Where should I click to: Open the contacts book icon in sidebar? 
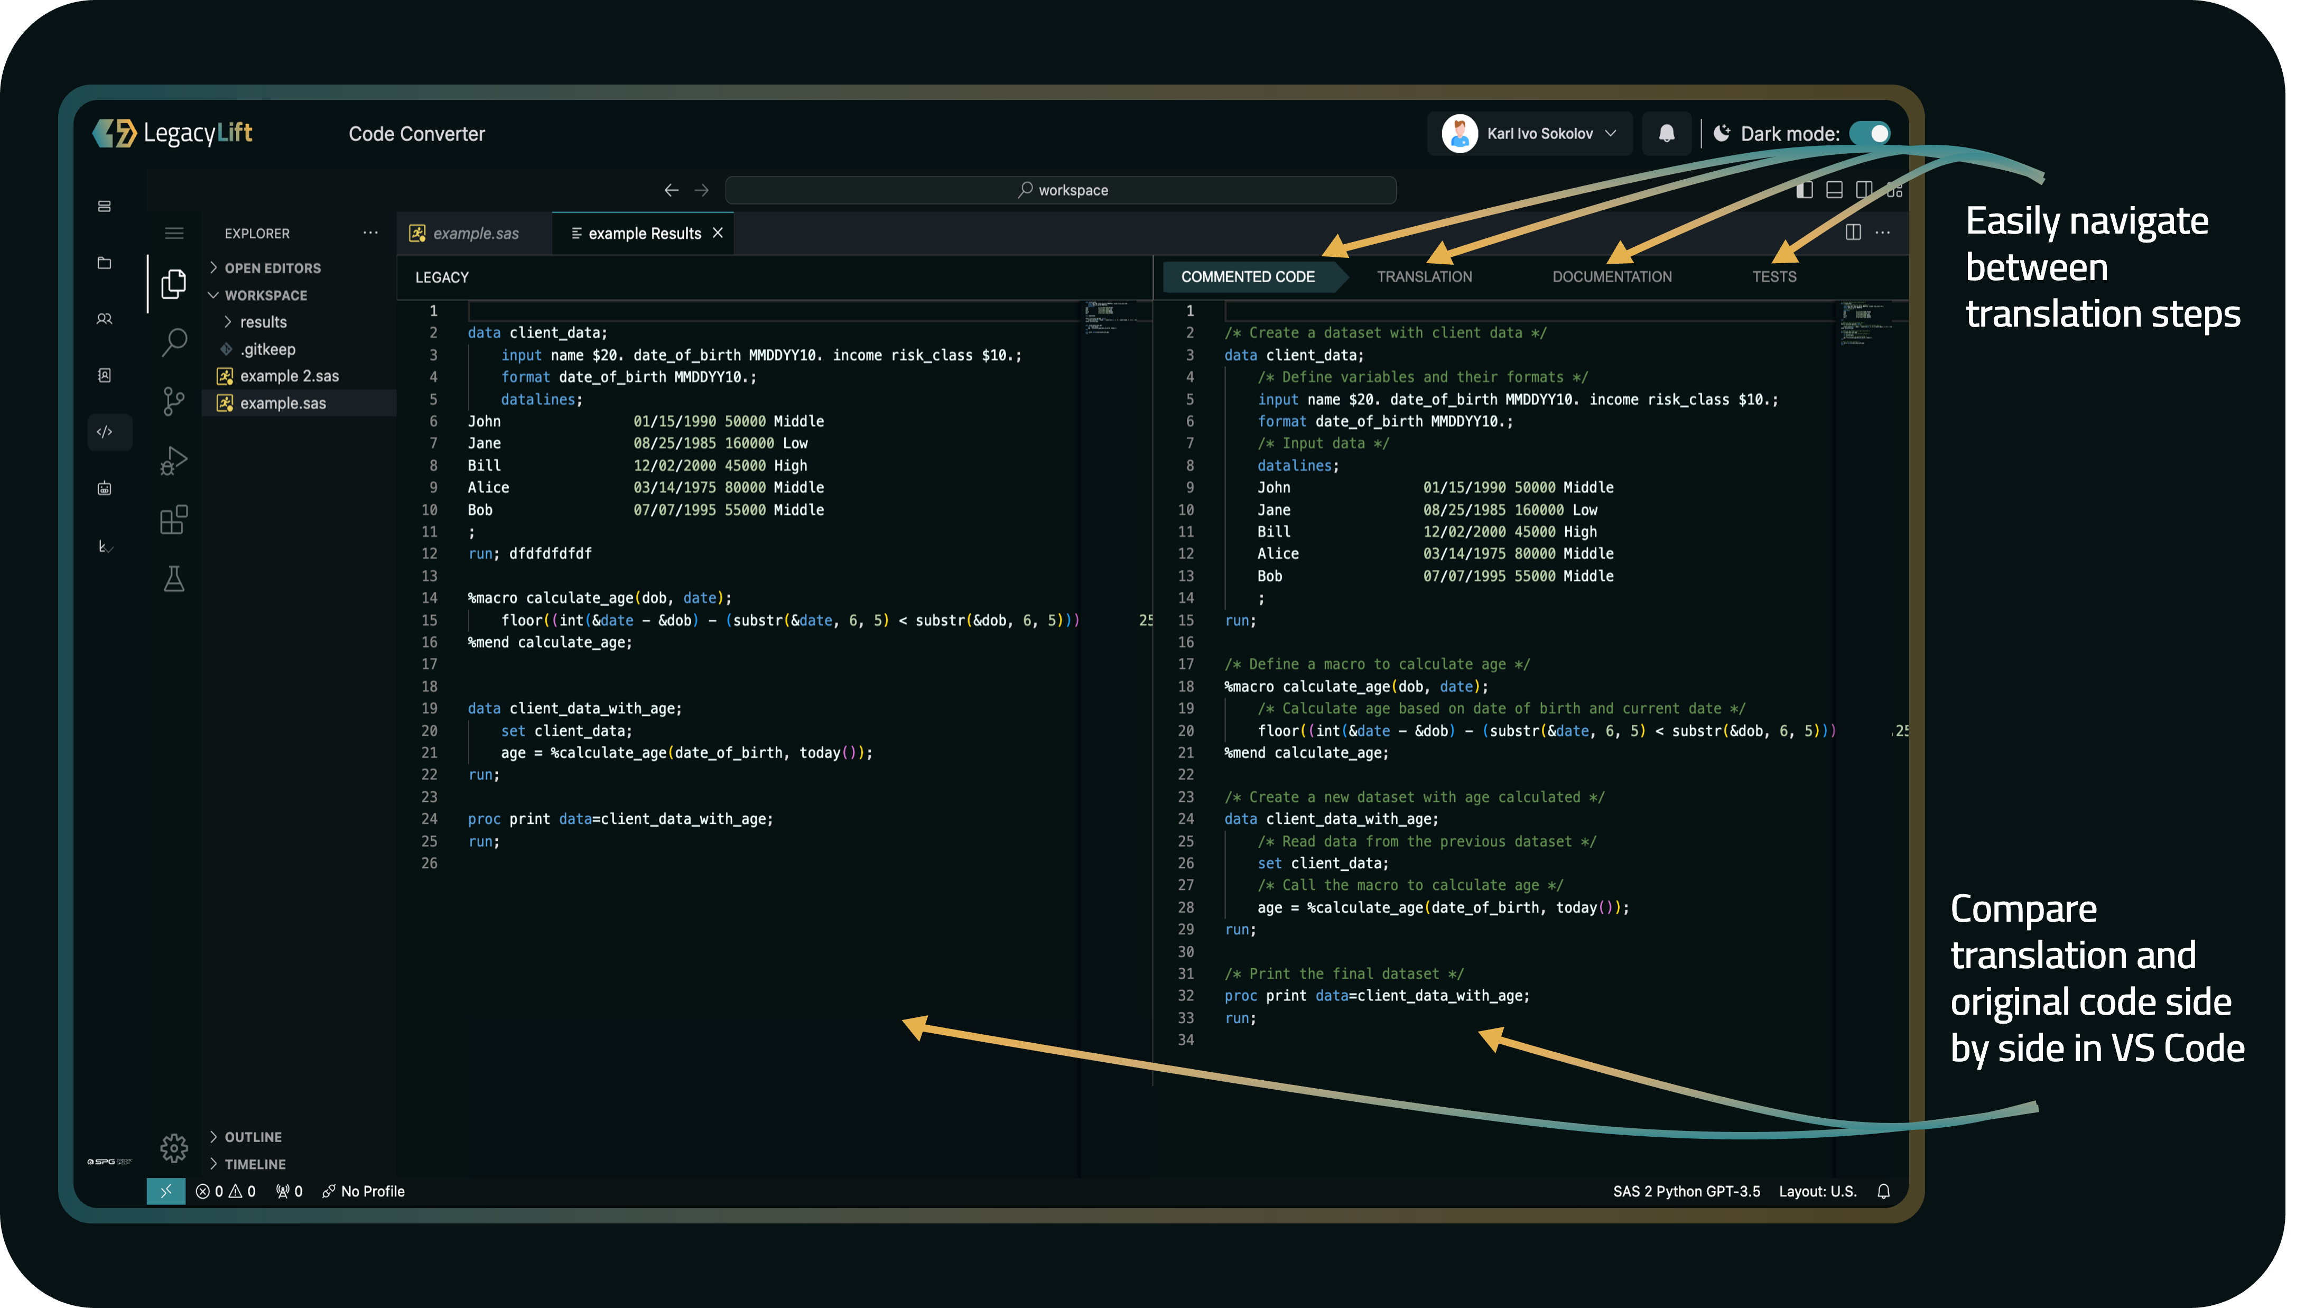(x=104, y=376)
